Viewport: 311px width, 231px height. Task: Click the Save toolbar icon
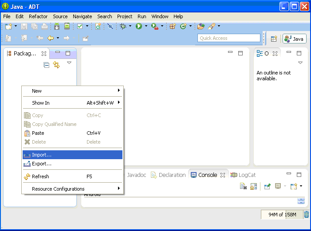tap(24, 26)
